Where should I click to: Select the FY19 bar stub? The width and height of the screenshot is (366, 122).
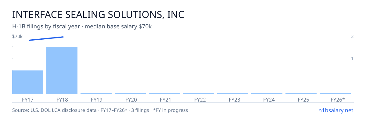coord(96,94)
